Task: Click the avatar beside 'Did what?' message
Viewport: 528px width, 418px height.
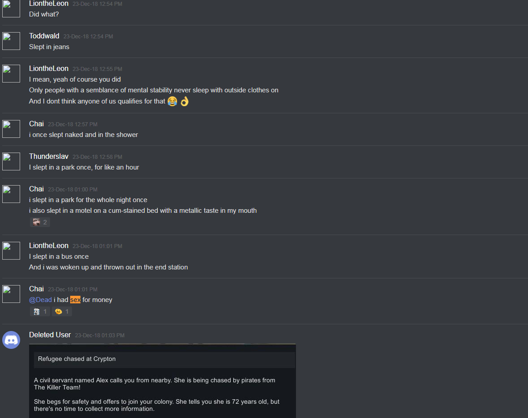Action: point(11,8)
